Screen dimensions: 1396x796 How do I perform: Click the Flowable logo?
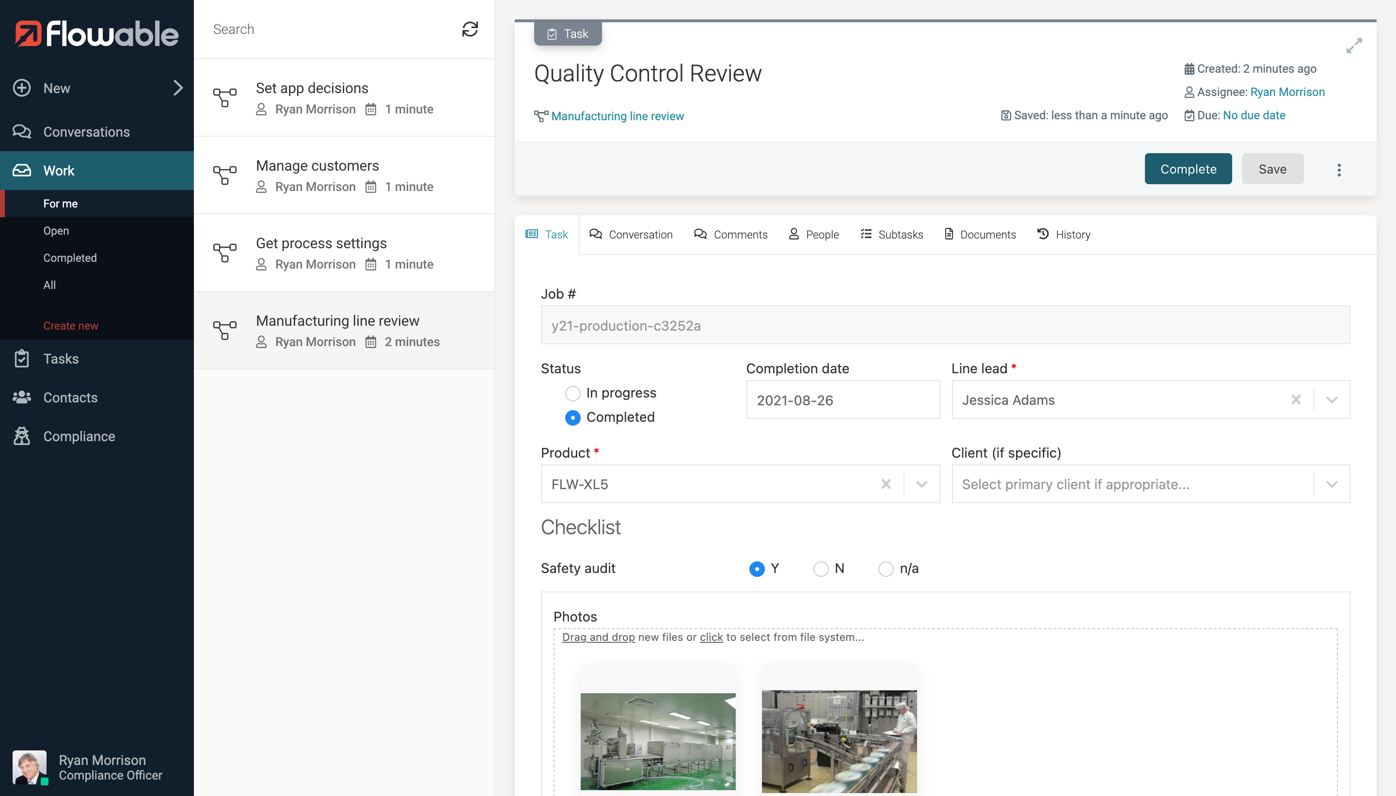(97, 34)
